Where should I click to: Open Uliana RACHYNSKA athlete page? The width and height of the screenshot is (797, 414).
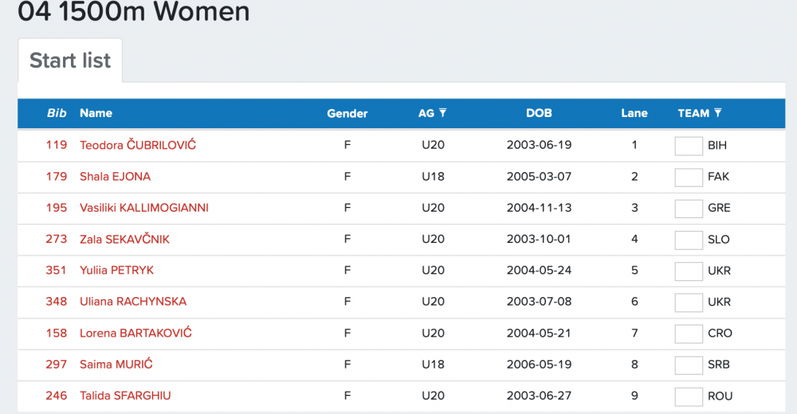tap(133, 302)
